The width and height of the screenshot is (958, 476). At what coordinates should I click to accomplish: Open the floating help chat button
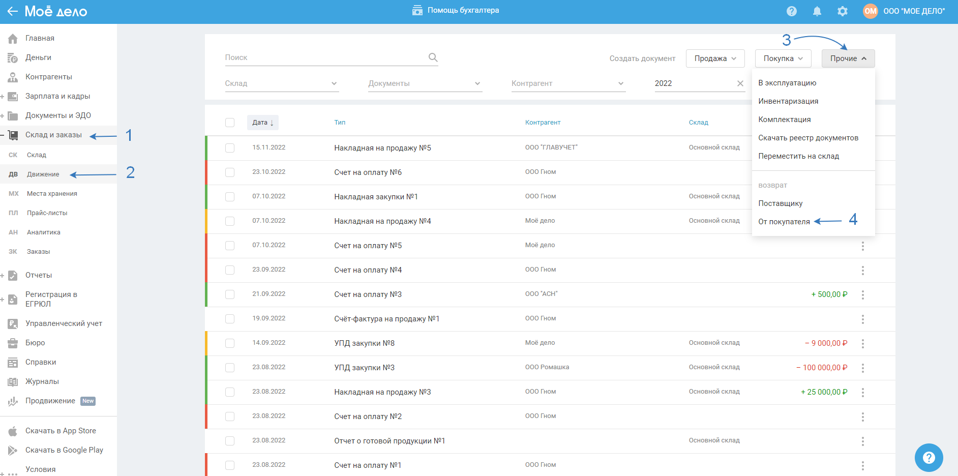pyautogui.click(x=929, y=458)
